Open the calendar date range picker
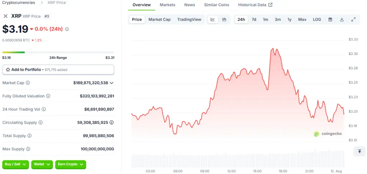This screenshot has width=367, height=174. coord(330,20)
